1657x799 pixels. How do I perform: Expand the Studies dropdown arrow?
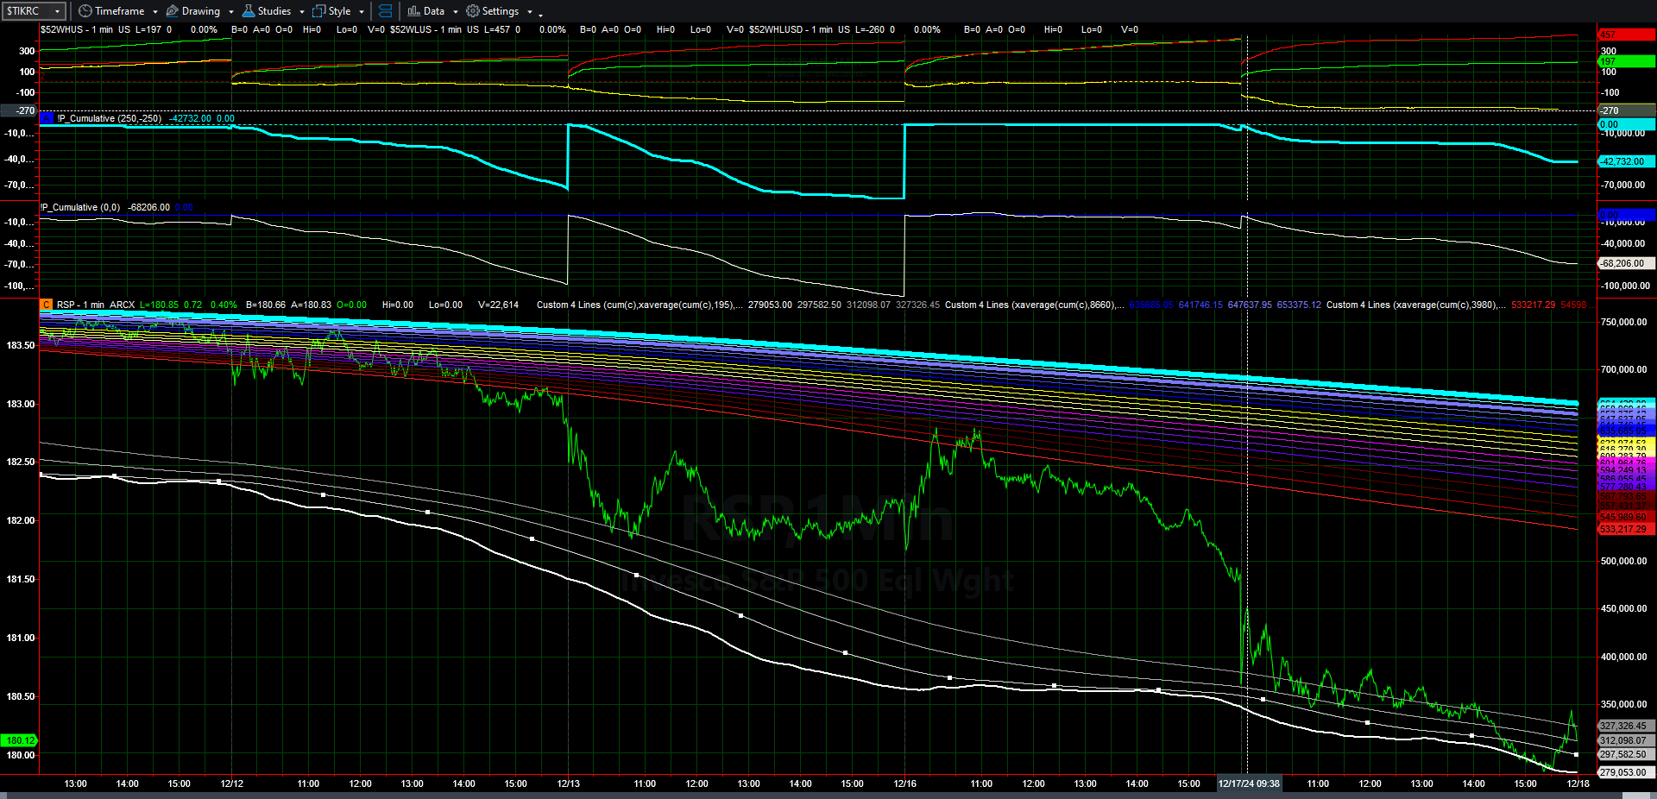coord(302,12)
